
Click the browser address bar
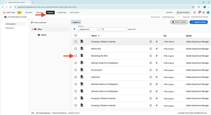tap(102, 7)
